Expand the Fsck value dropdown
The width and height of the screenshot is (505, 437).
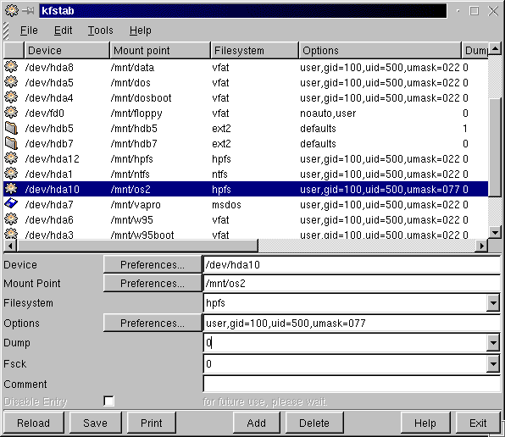tap(493, 364)
